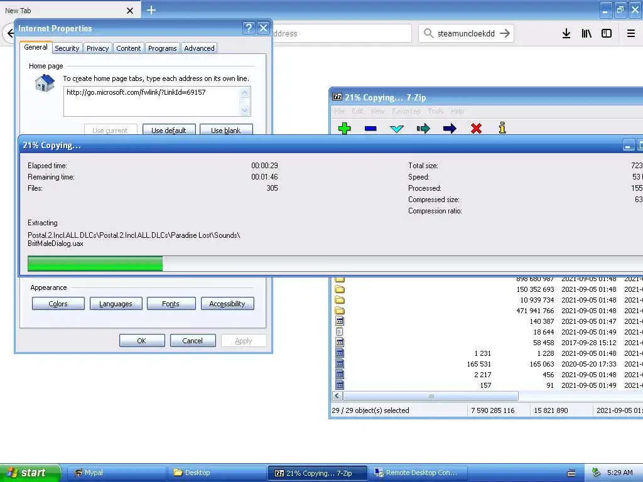This screenshot has height=482, width=643.
Task: Open the Tools menu in 7-Zip
Action: [436, 111]
